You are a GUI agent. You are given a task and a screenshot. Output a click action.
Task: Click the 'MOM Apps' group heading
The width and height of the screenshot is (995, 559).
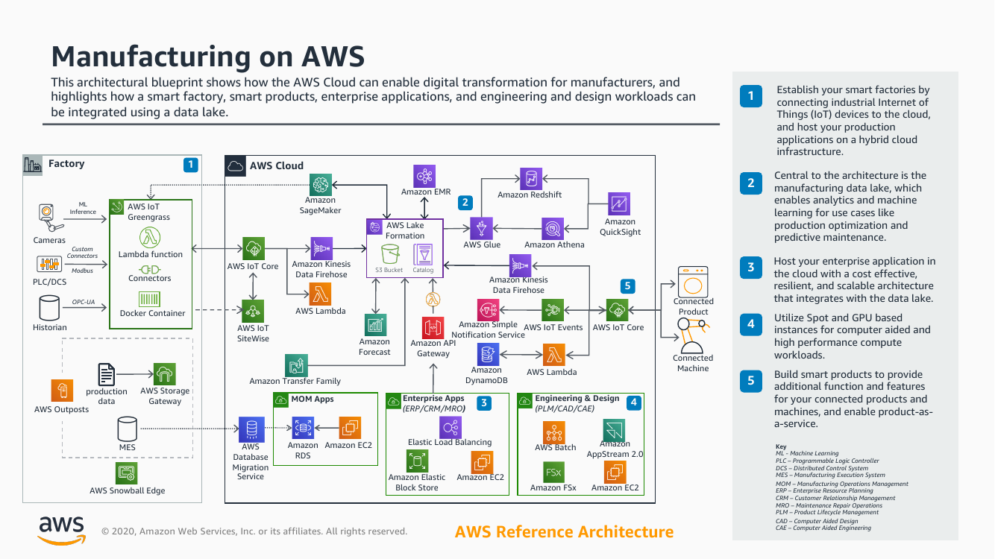pyautogui.click(x=313, y=399)
